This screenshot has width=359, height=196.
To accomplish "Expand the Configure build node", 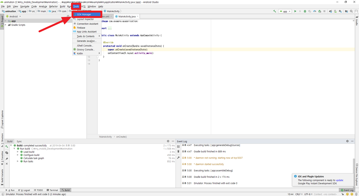I will (x=17, y=155).
